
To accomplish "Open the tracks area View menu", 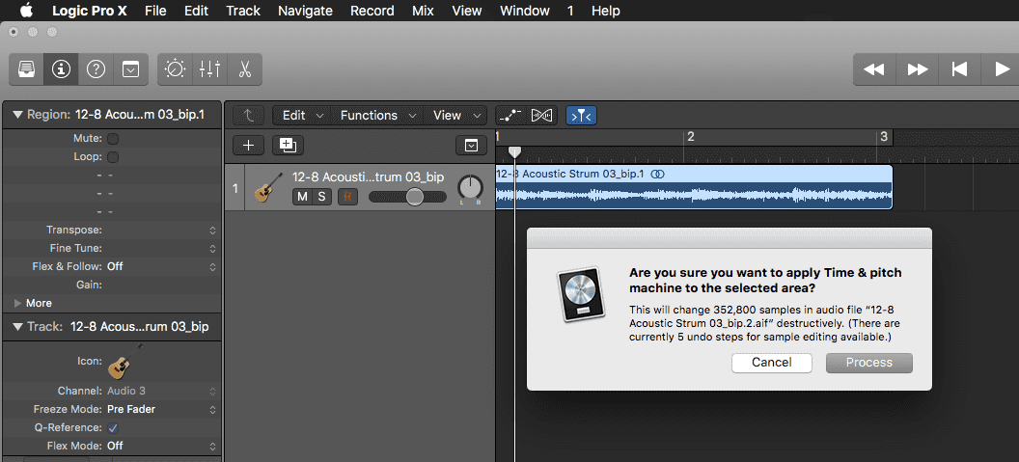I will coord(454,116).
